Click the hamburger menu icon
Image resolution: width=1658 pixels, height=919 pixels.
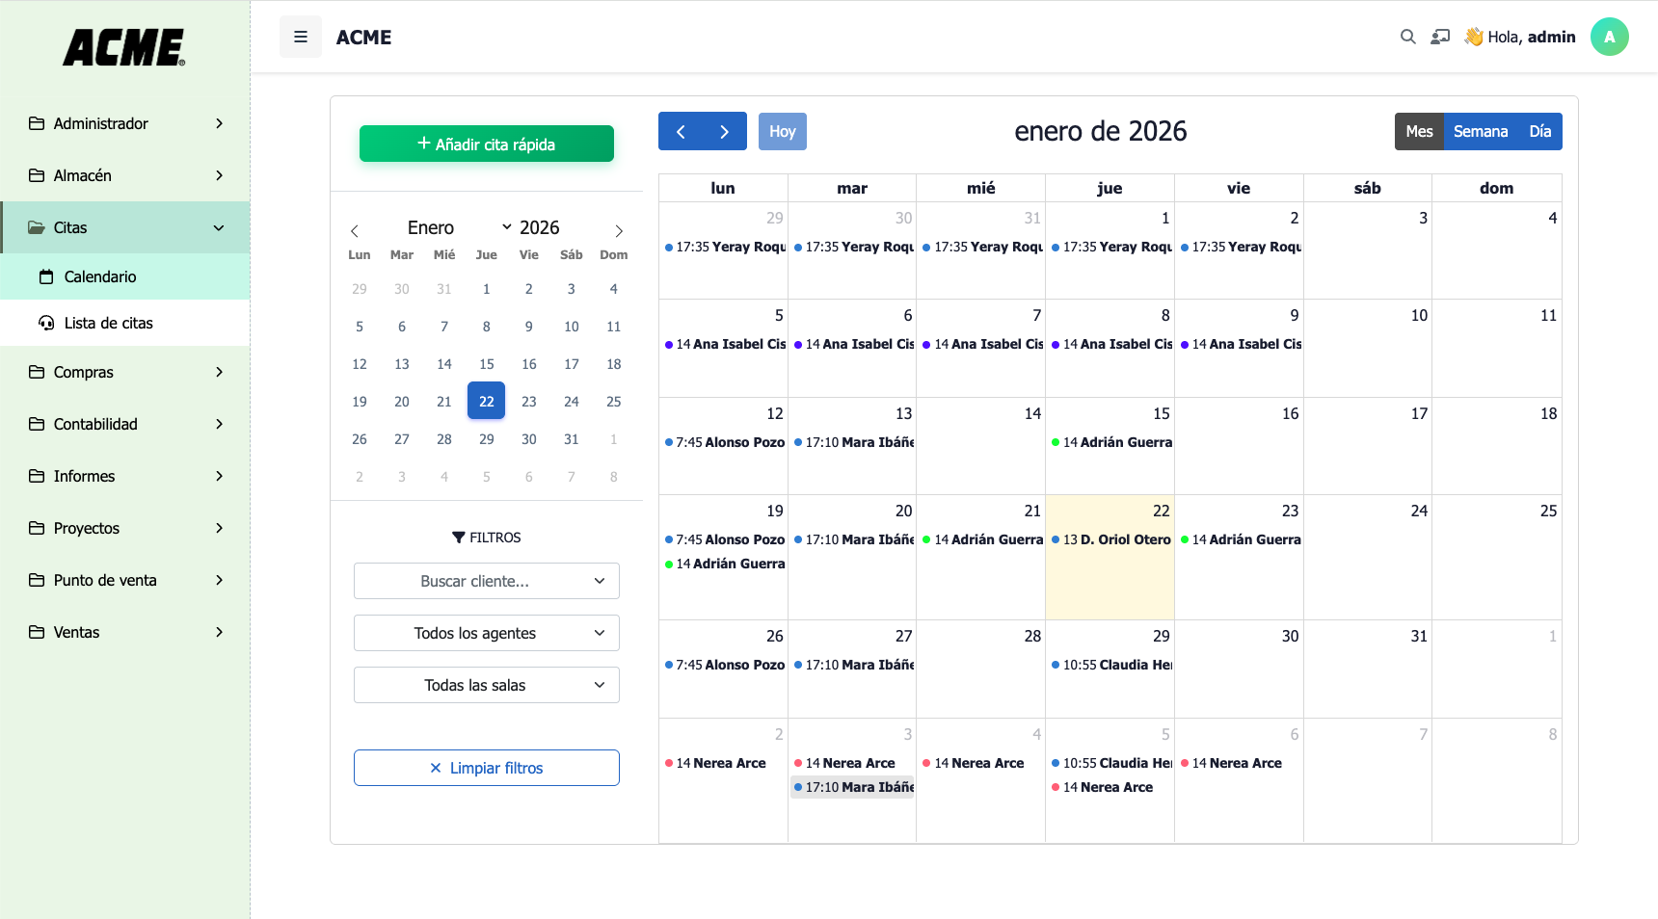tap(301, 37)
